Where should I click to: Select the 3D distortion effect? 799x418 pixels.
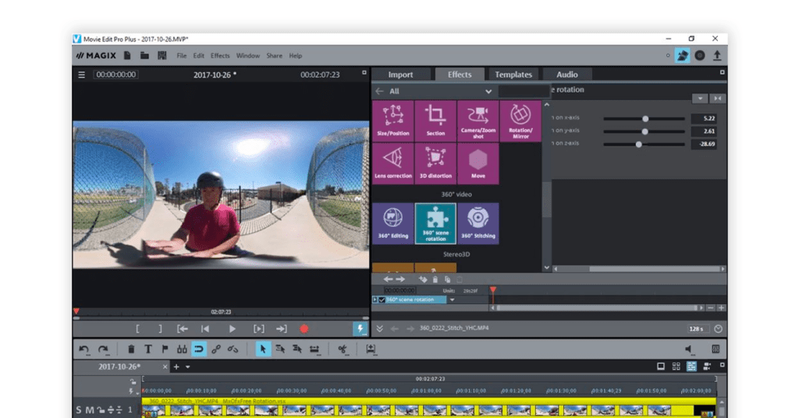pos(435,164)
